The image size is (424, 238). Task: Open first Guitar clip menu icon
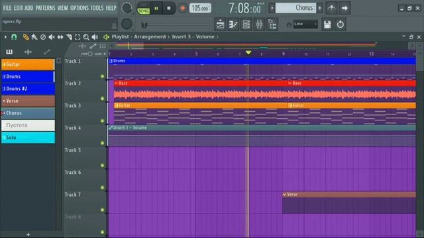117,106
